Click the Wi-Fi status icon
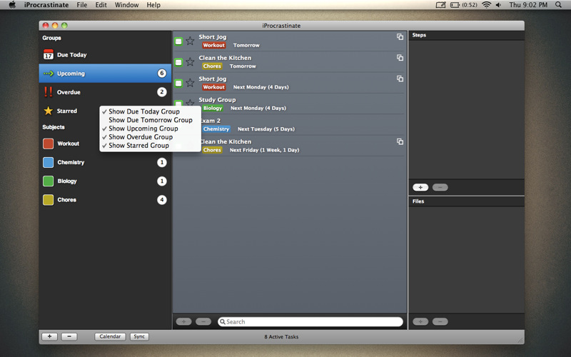 coord(486,5)
